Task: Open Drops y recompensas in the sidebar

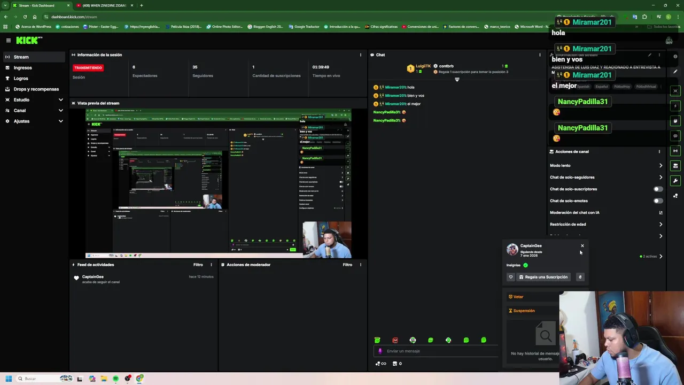Action: click(x=34, y=89)
